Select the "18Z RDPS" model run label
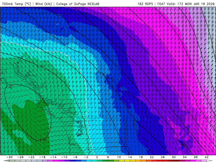 [145, 4]
